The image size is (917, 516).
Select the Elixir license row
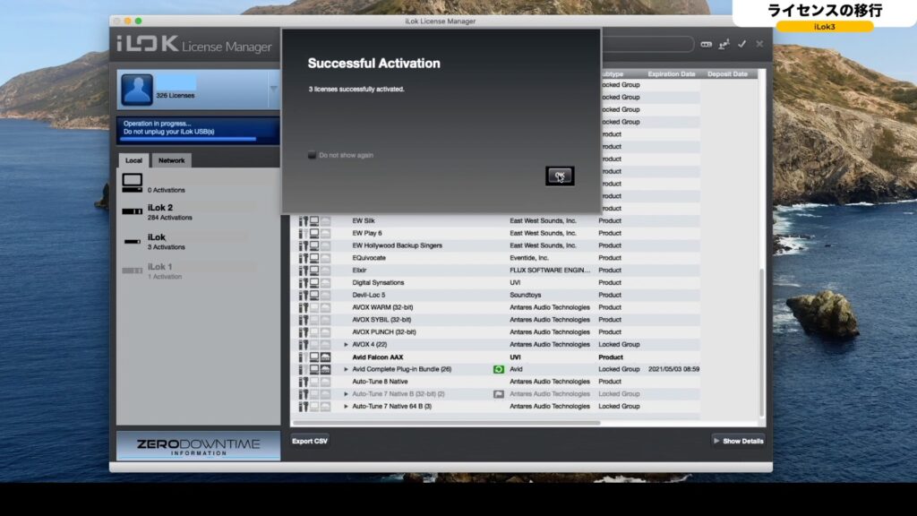pos(496,271)
